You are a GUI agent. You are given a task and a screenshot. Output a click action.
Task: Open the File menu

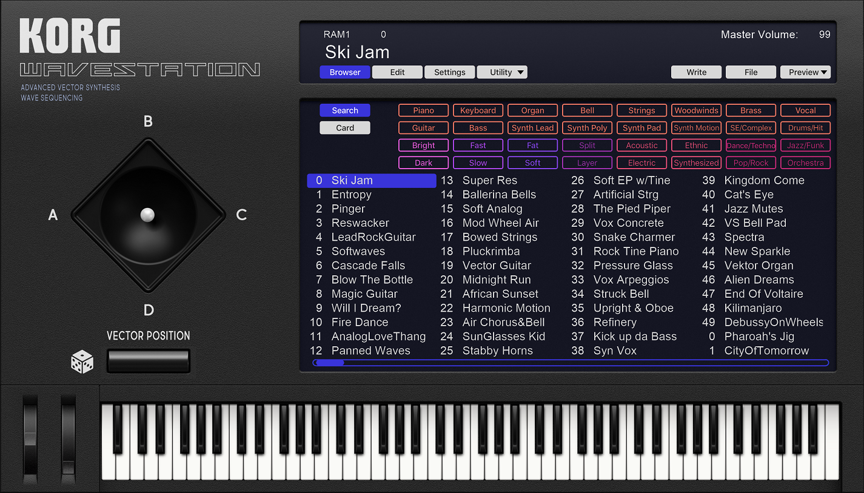click(x=751, y=72)
